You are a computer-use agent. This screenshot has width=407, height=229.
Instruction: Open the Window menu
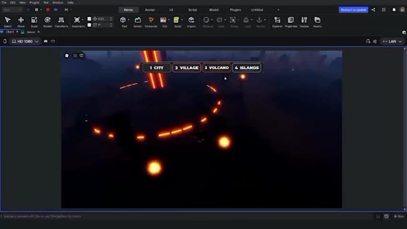tap(57, 2)
